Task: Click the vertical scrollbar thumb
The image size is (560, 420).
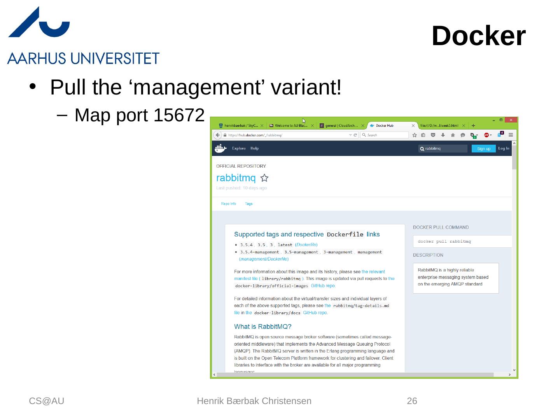Action: point(514,157)
